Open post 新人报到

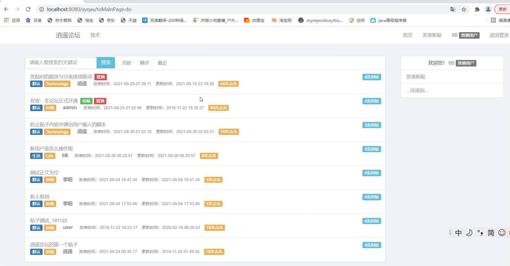coord(40,197)
